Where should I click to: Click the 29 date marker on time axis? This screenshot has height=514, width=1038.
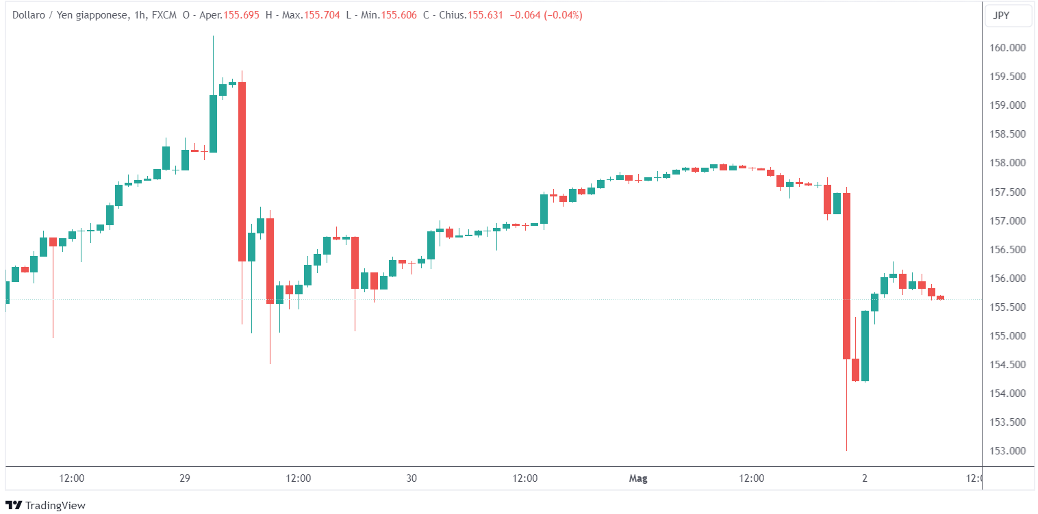click(x=184, y=478)
